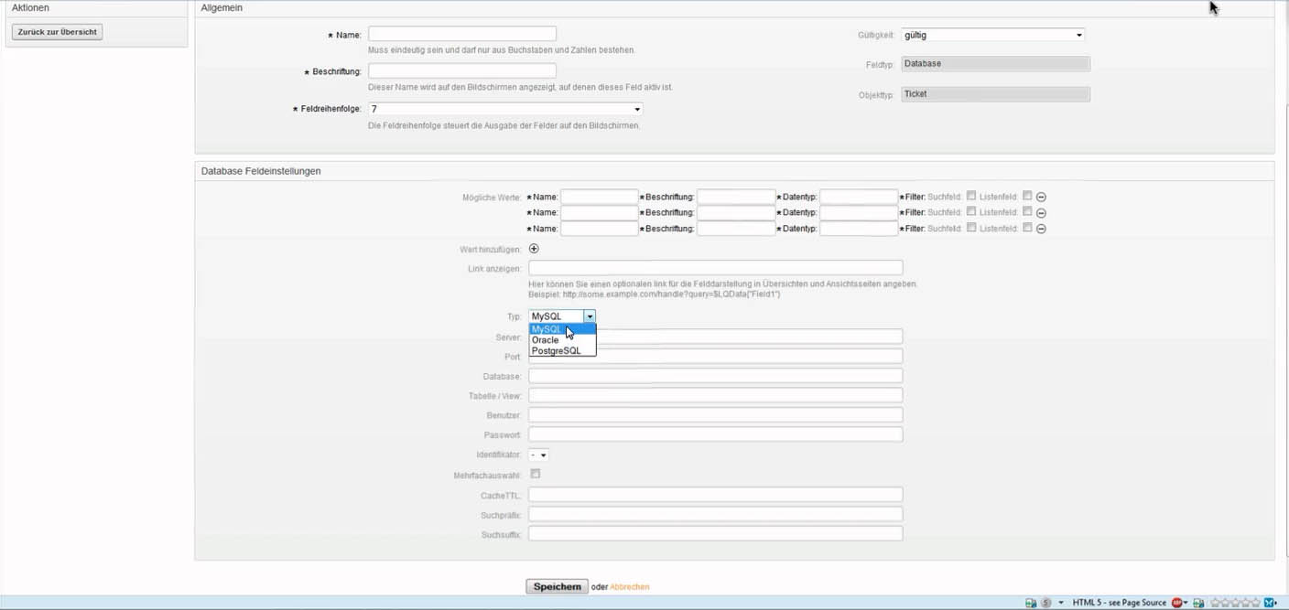The height and width of the screenshot is (610, 1289).
Task: Focus Beschriftung field in first values row
Action: tap(736, 197)
